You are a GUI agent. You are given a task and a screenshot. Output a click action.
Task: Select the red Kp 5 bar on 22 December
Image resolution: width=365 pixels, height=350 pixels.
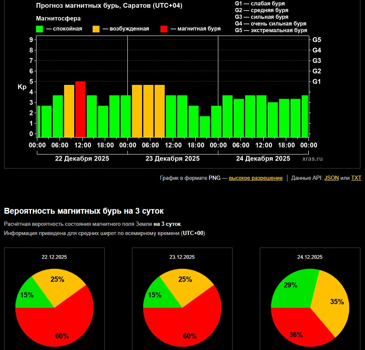(x=80, y=109)
